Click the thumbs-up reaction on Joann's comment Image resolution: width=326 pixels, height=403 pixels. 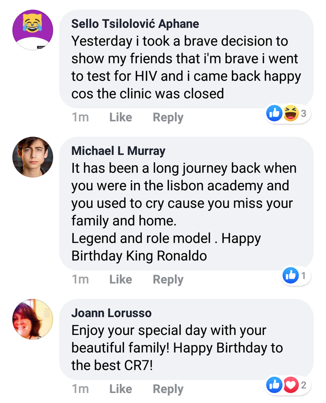(x=274, y=385)
